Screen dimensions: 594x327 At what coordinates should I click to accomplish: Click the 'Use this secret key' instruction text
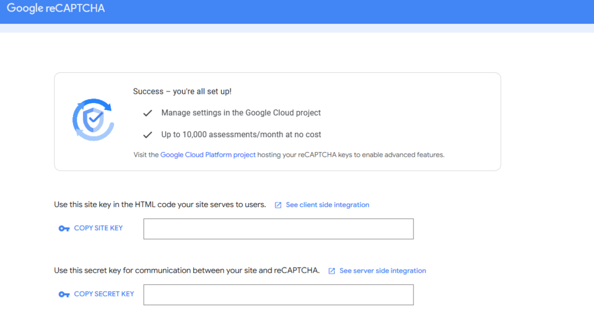point(187,270)
